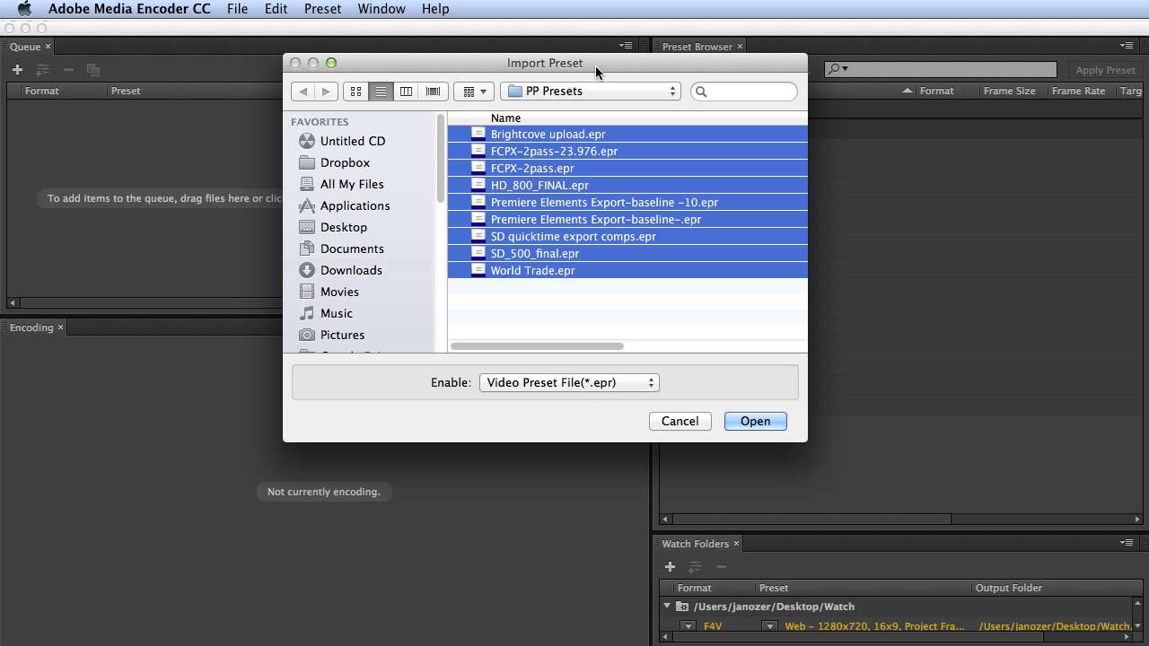The height and width of the screenshot is (646, 1149).
Task: Click the Add Source plus icon in Queue panel
Action: (x=17, y=69)
